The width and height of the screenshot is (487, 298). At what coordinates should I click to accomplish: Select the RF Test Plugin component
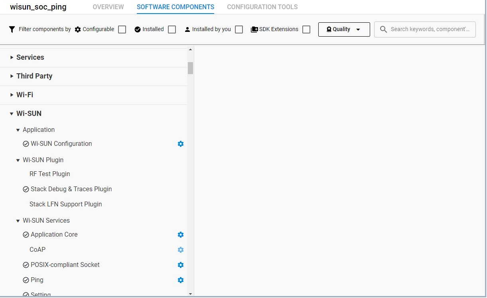coord(50,174)
